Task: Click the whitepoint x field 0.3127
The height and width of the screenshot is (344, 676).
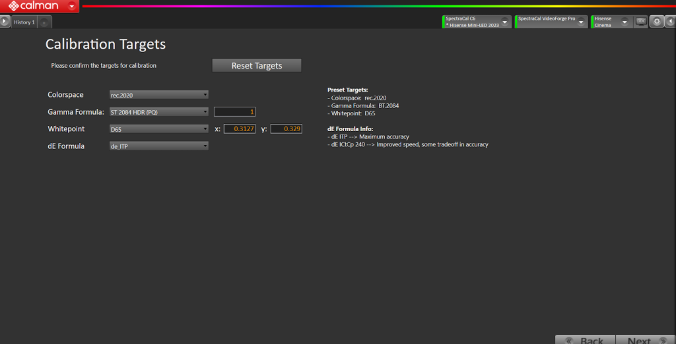Action: (239, 129)
